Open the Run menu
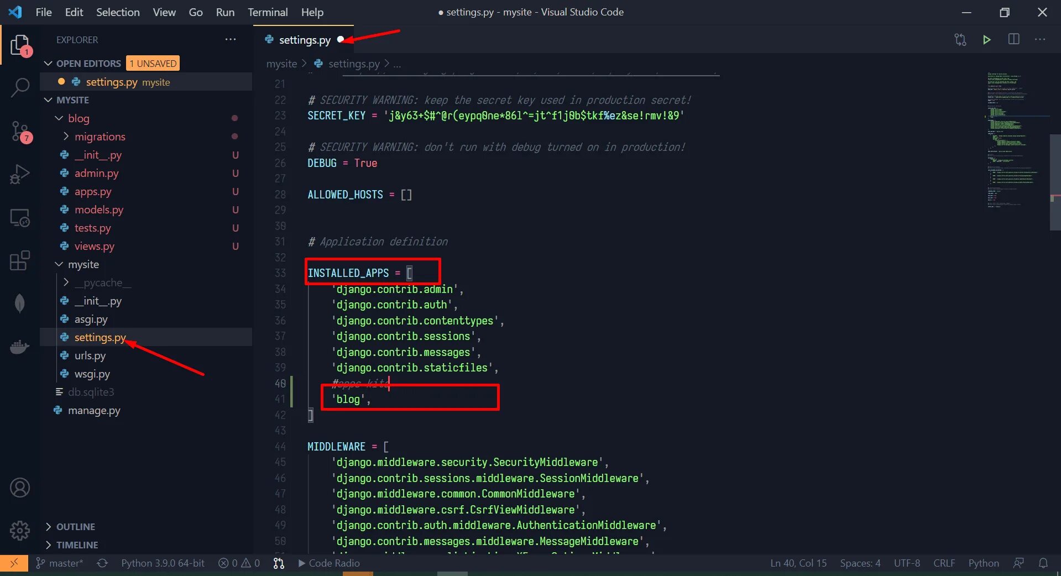The height and width of the screenshot is (576, 1061). click(225, 12)
